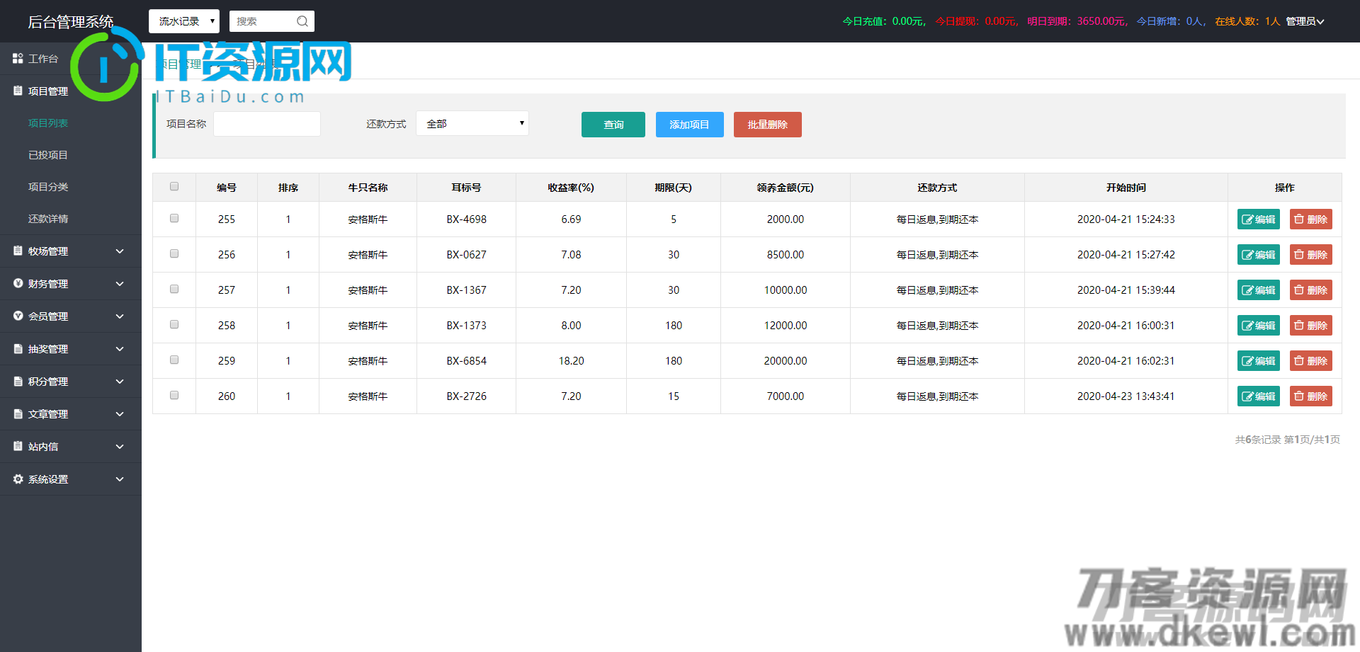
Task: Expand the 积分管理 menu chevron
Action: pyautogui.click(x=120, y=382)
